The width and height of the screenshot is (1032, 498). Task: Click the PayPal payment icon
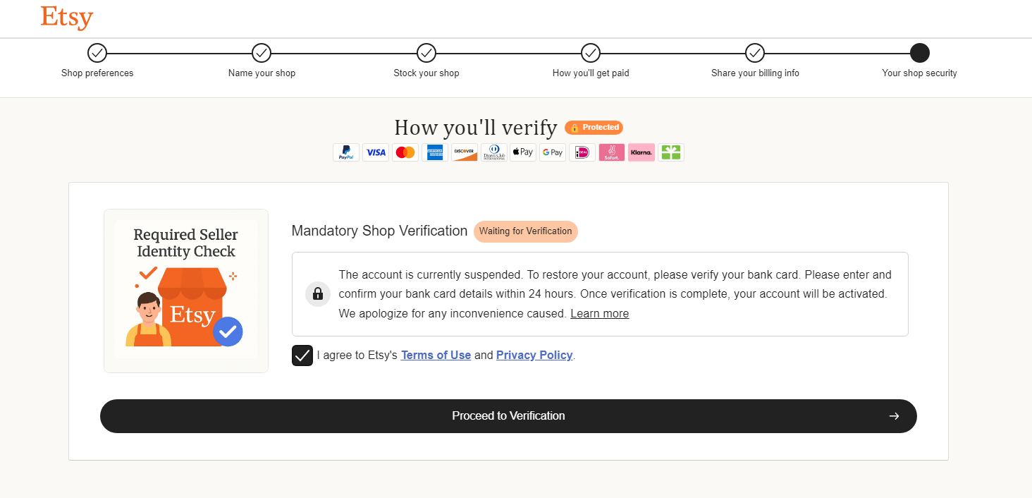[x=346, y=152]
